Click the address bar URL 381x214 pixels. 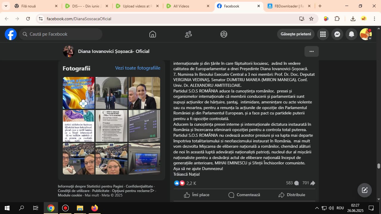point(79,19)
